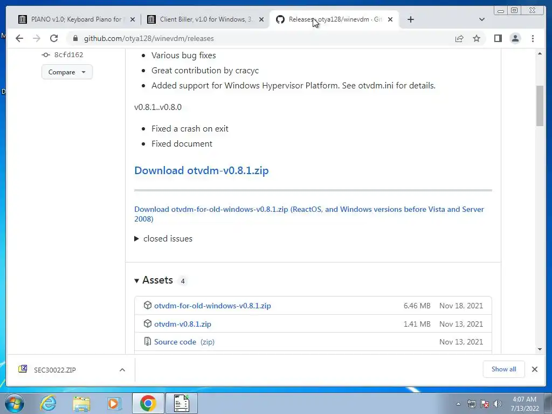Select Chrome in the taskbar
The image size is (552, 414).
tap(148, 403)
